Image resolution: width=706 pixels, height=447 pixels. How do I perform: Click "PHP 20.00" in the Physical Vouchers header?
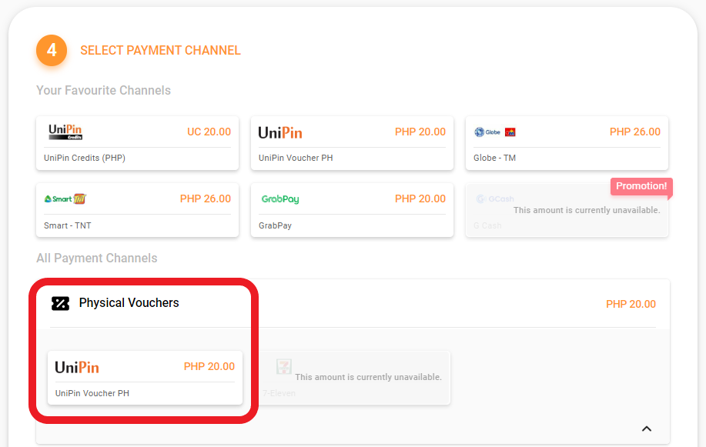pos(631,304)
